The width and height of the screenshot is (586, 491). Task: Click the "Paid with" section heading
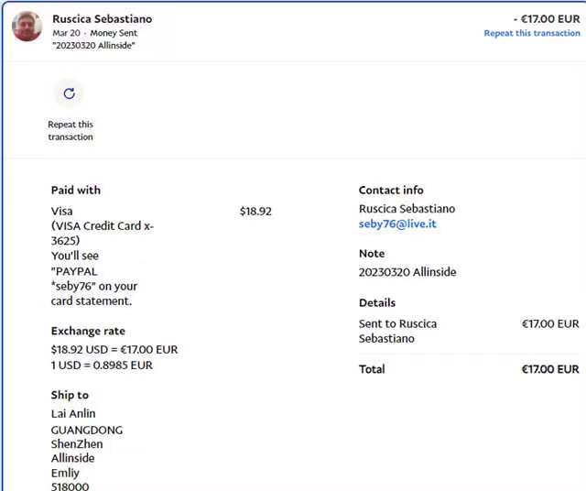point(76,191)
